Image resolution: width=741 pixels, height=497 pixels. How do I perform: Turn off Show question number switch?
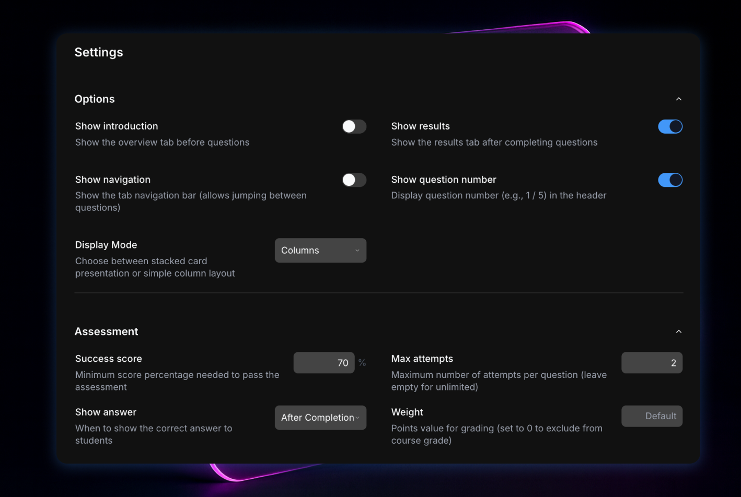(670, 180)
